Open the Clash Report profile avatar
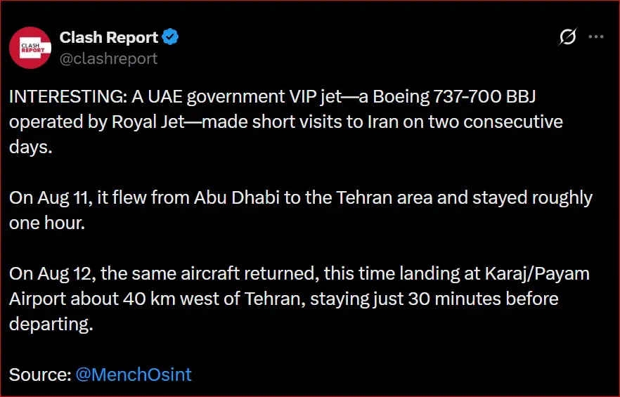 point(30,48)
